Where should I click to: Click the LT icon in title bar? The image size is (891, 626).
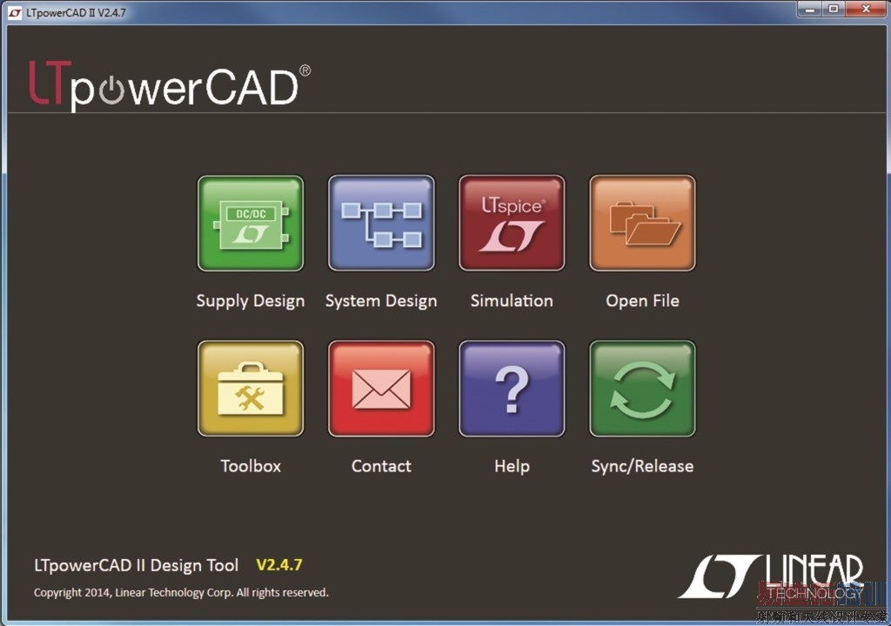click(15, 12)
